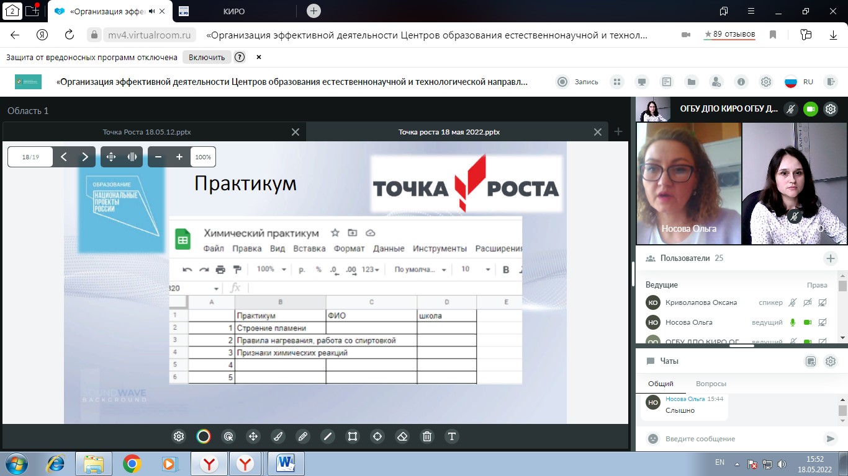Go to next slide arrow
Image resolution: width=848 pixels, height=476 pixels.
click(85, 157)
